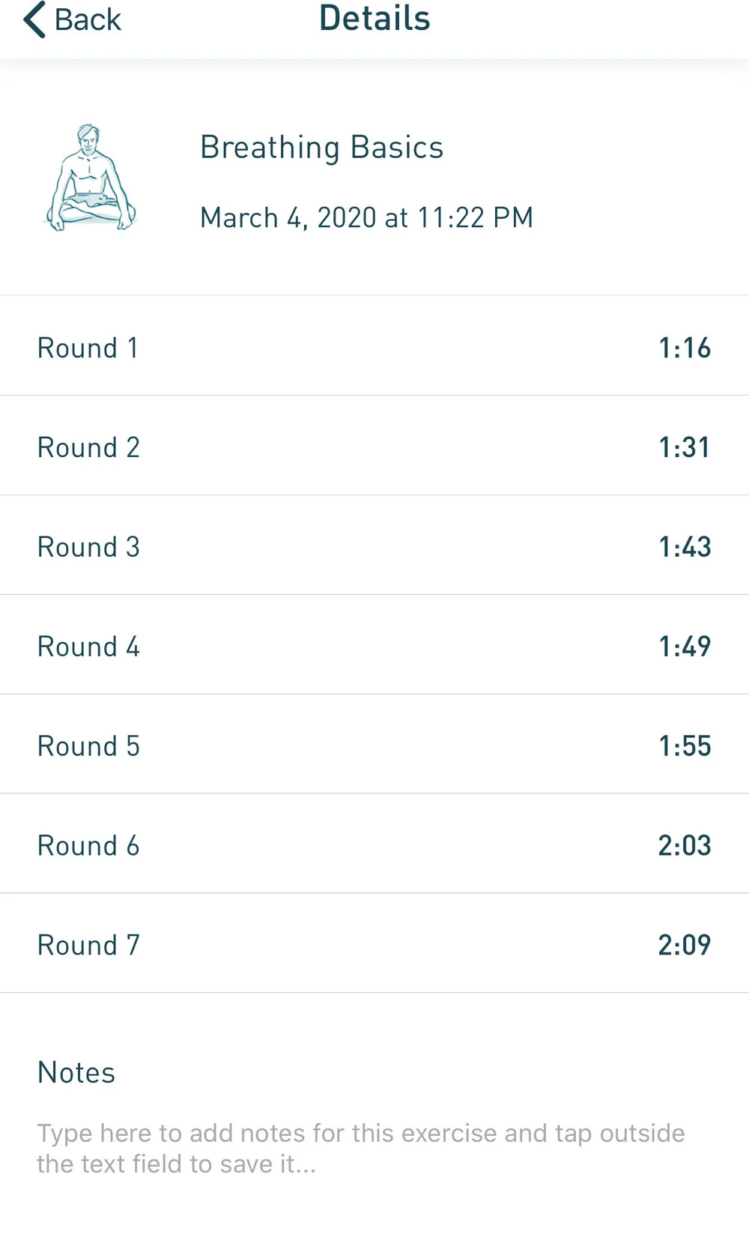Viewport: 749px width, 1243px height.
Task: Open the Round 1 row
Action: tap(374, 346)
